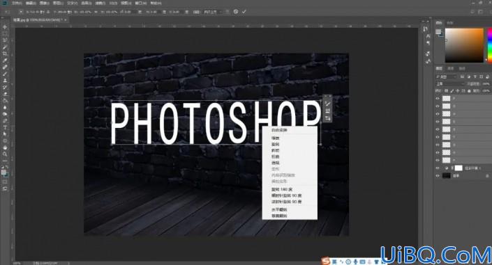Click foreground color swatch in Color panel

point(438,31)
